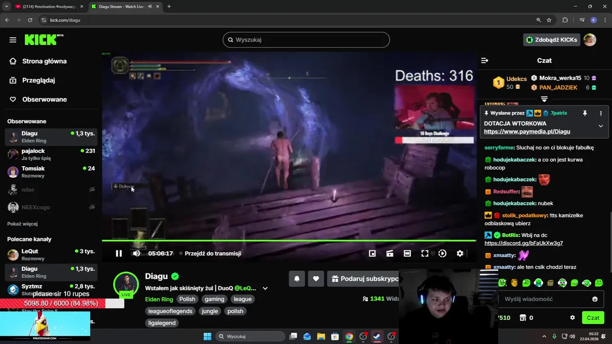Open pinned message options menu
This screenshot has width=612, height=344.
601,113
